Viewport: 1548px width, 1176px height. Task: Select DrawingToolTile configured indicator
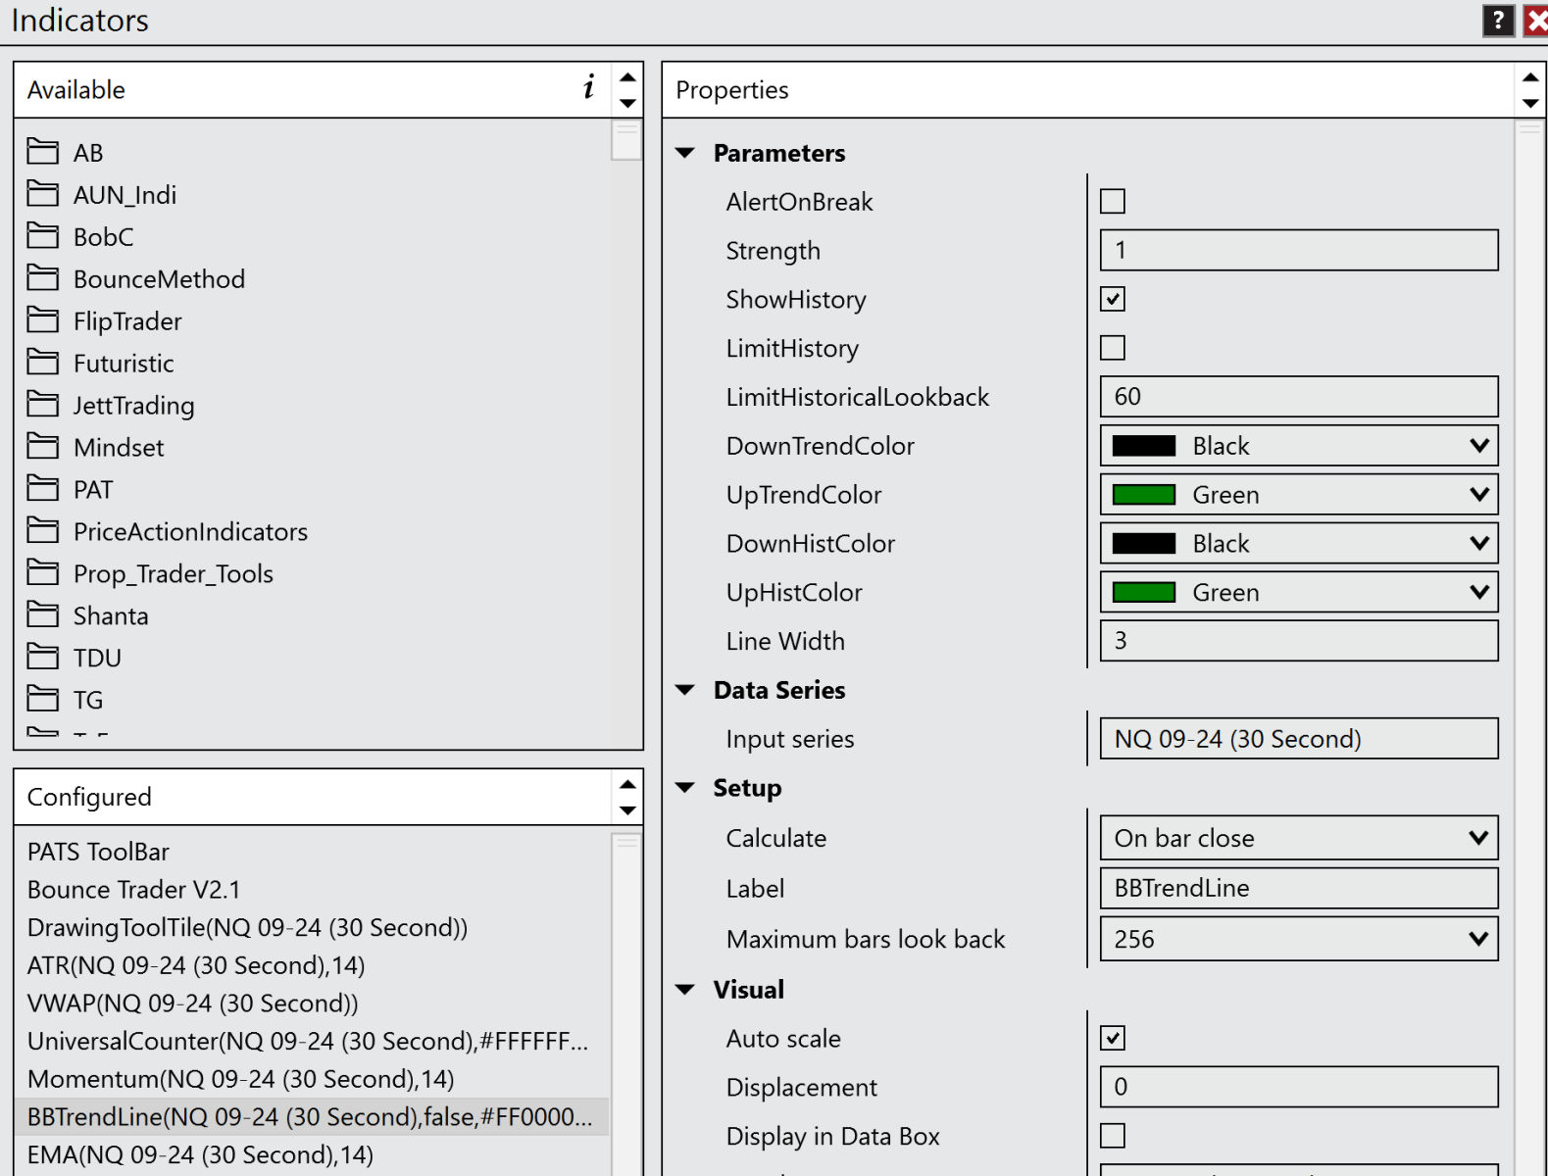[312, 927]
